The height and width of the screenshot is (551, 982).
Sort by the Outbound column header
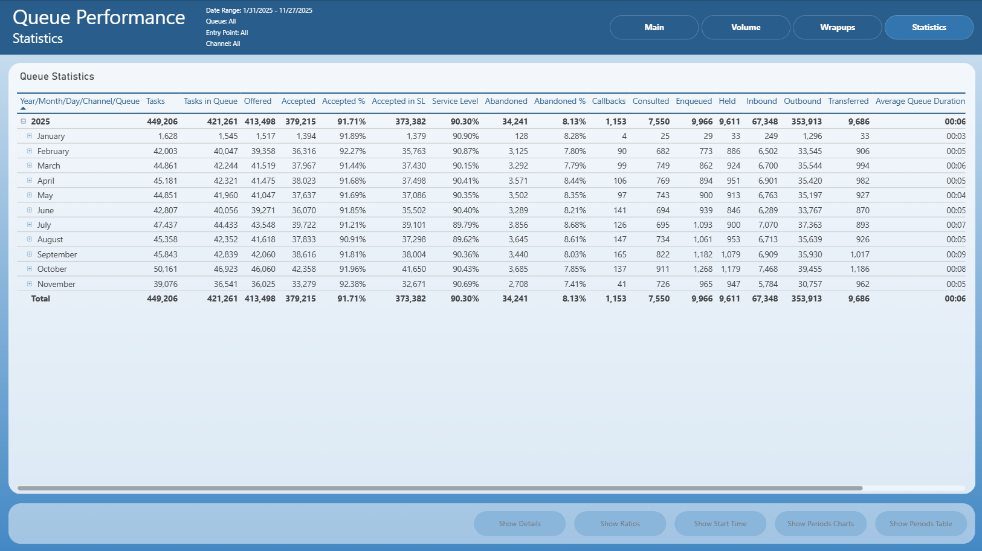[x=803, y=101]
